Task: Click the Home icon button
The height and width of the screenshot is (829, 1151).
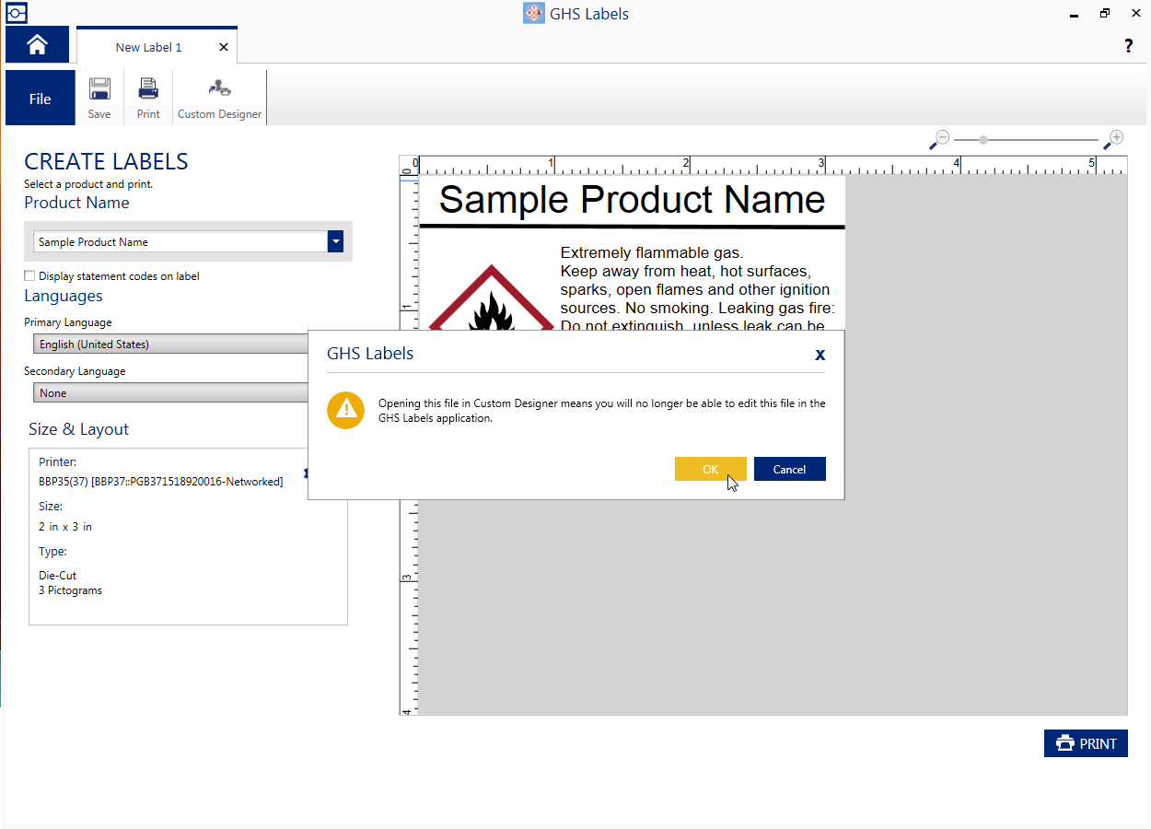Action: 37,45
